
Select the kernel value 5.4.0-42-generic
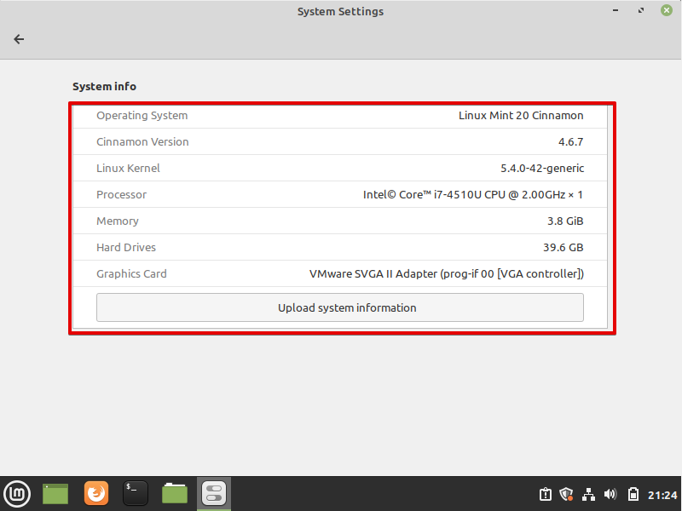click(x=542, y=169)
